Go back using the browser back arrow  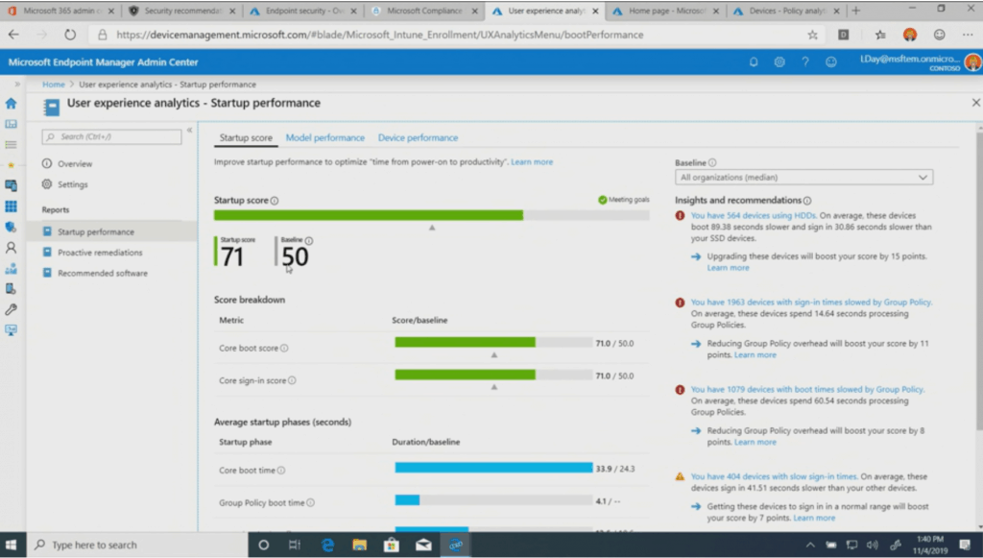point(13,36)
